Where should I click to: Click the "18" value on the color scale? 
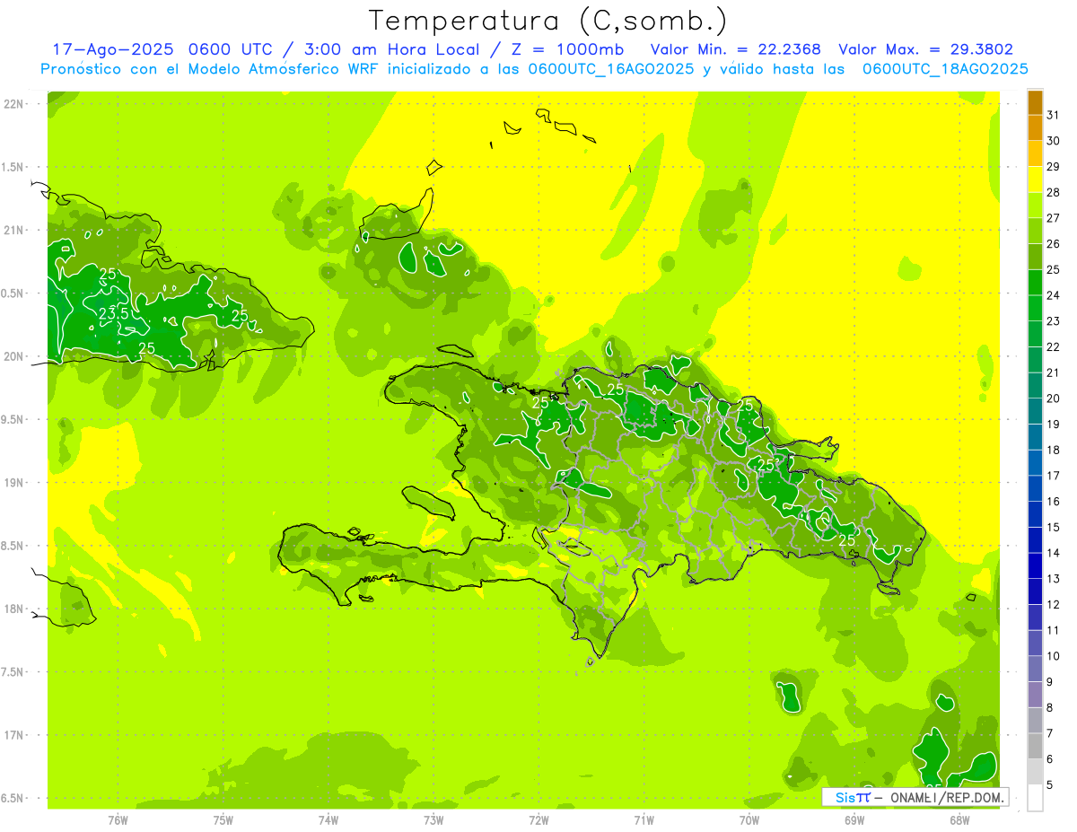click(1053, 450)
